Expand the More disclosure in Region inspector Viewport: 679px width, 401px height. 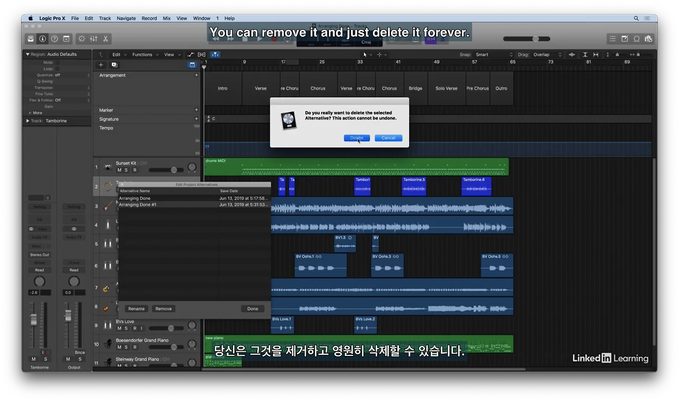pyautogui.click(x=30, y=113)
